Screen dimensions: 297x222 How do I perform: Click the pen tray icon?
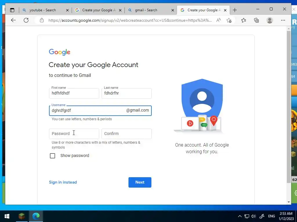point(262,216)
